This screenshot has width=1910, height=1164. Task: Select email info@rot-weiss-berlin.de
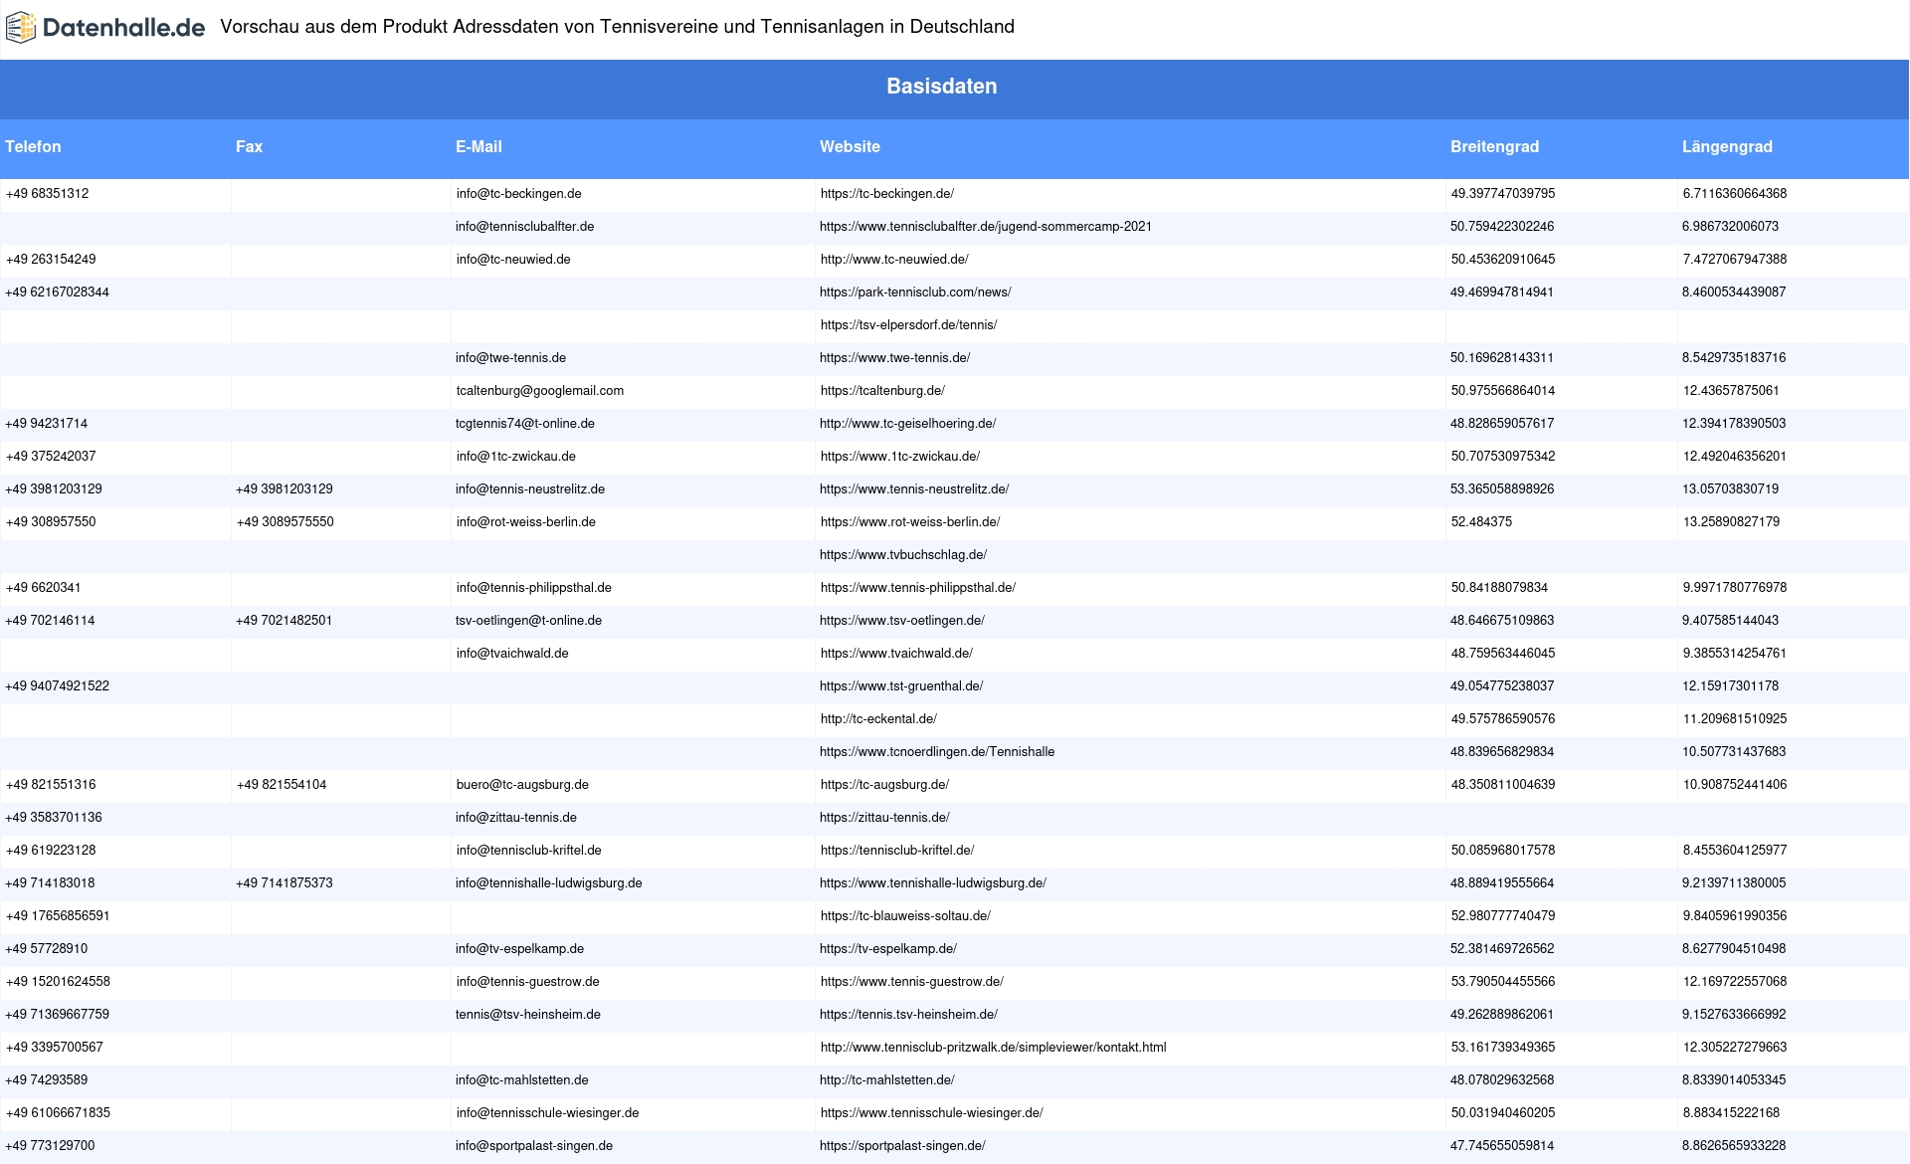526,522
